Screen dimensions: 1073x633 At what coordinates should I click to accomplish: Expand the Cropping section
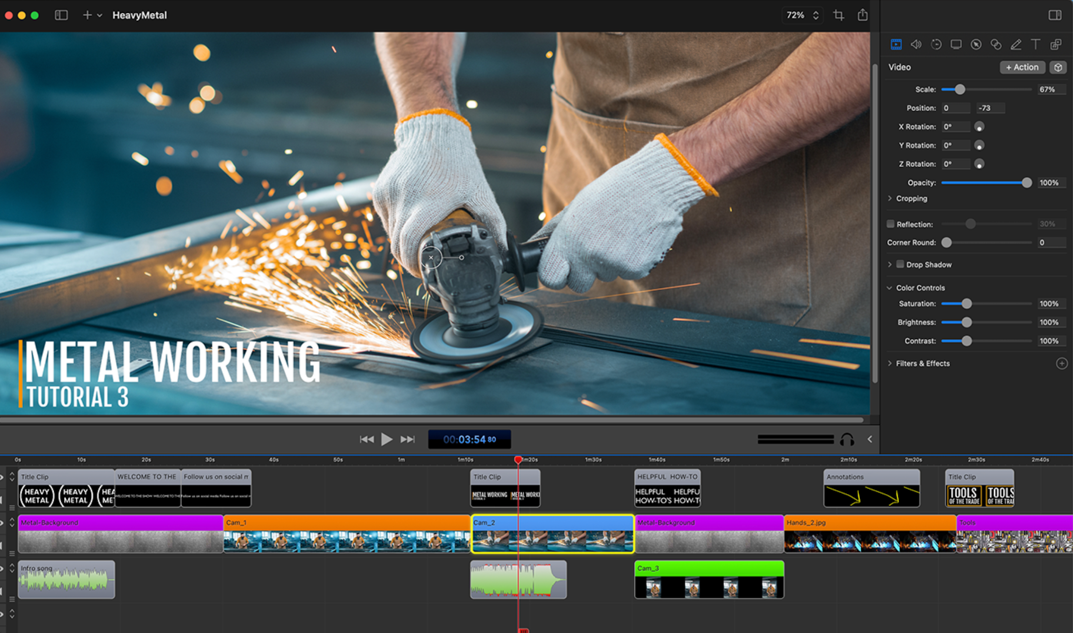coord(889,198)
